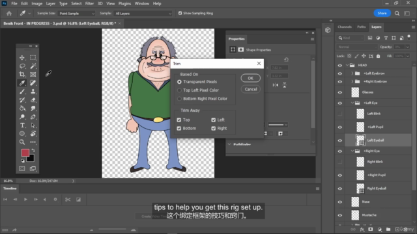Click the black background color swatch
The image size is (417, 234).
click(x=31, y=159)
